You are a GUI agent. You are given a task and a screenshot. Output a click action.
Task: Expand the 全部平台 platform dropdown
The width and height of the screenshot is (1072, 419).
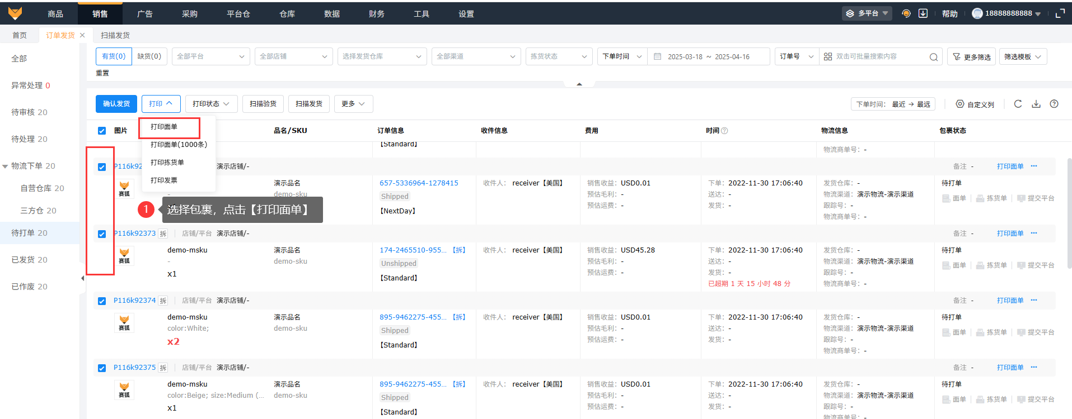pyautogui.click(x=210, y=56)
